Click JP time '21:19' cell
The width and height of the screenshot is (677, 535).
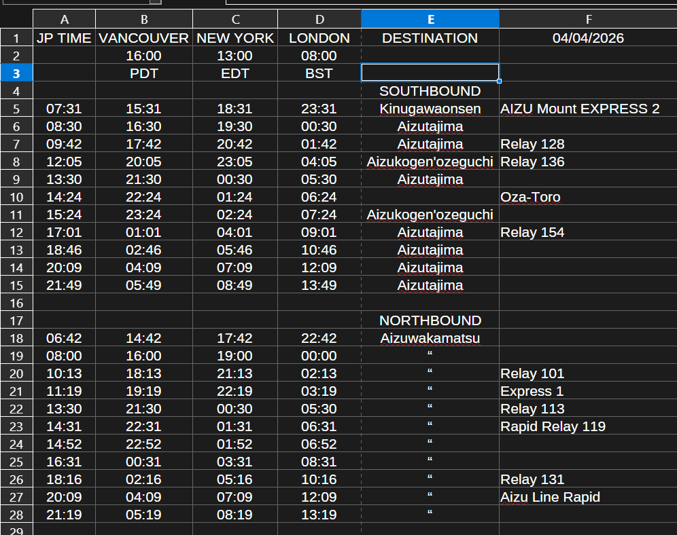65,515
